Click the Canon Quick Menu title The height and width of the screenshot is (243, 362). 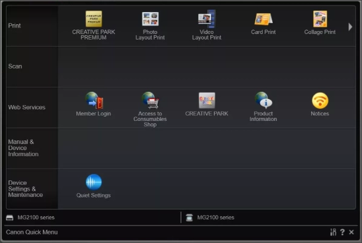(x=32, y=232)
